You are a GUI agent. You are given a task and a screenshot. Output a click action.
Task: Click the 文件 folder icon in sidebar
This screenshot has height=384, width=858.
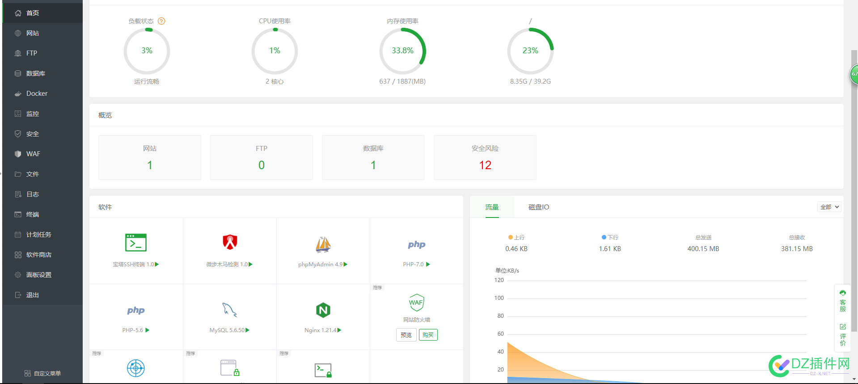(x=18, y=174)
